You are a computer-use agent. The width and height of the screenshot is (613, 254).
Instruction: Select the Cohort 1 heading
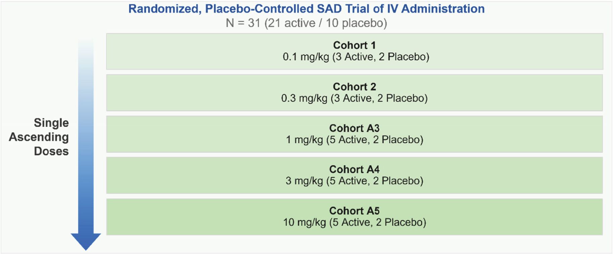[x=354, y=45]
